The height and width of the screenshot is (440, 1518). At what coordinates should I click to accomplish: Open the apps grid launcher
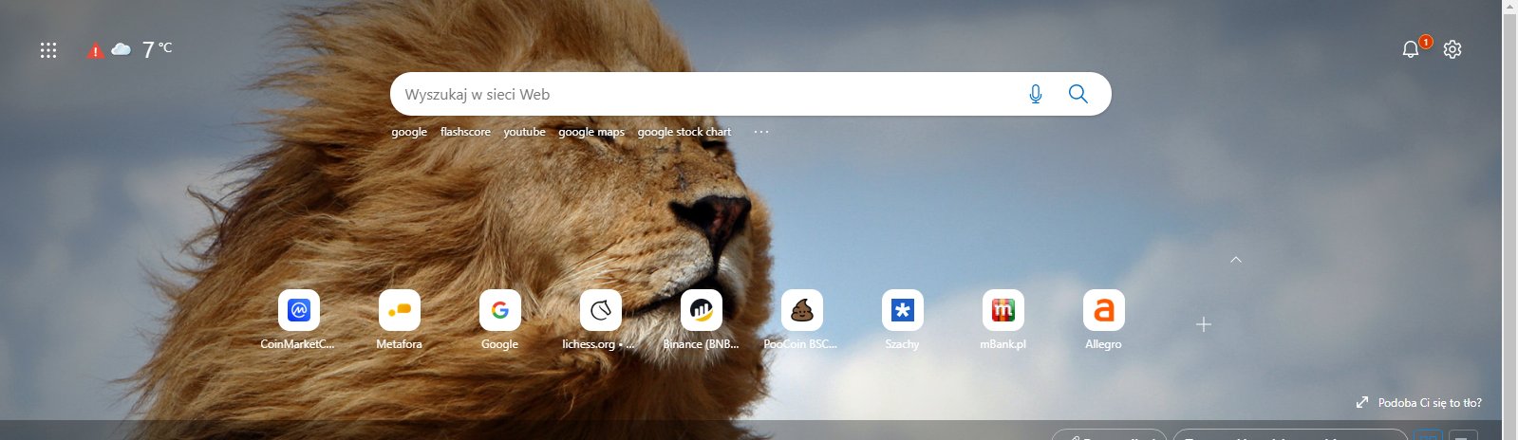pyautogui.click(x=48, y=50)
